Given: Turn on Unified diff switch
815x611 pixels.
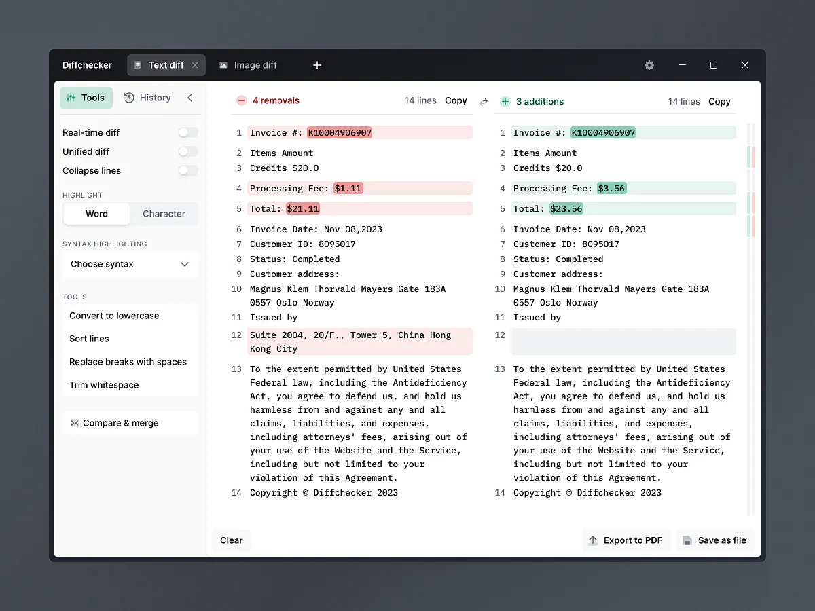Looking at the screenshot, I should [187, 151].
